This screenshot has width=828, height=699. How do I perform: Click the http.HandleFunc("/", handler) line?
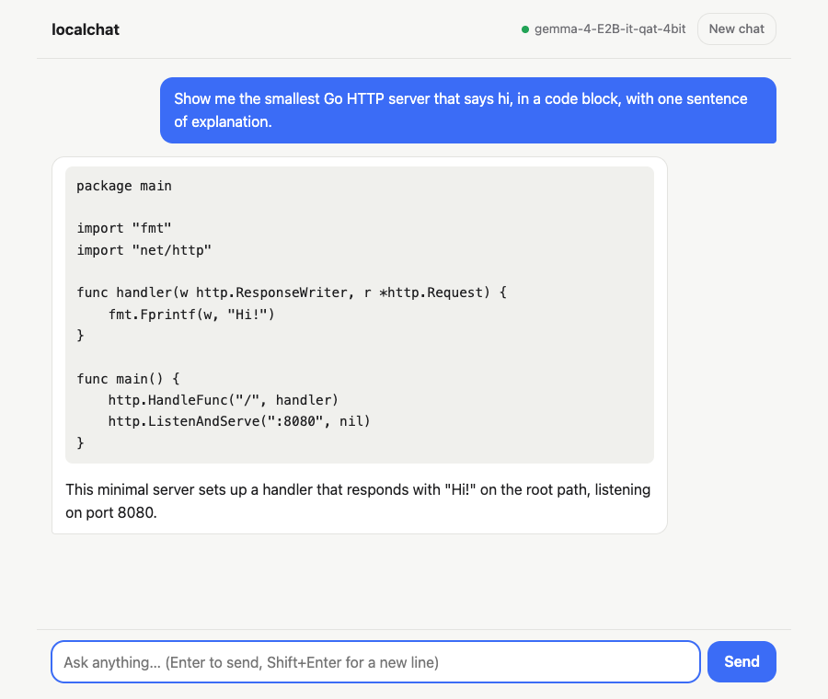pyautogui.click(x=224, y=400)
